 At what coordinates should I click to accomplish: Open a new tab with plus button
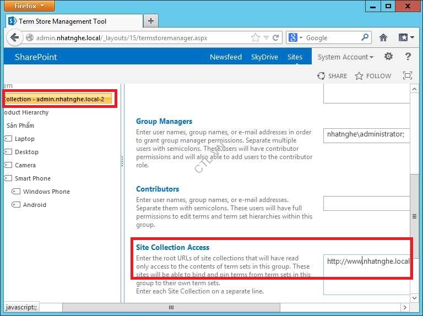tap(150, 21)
